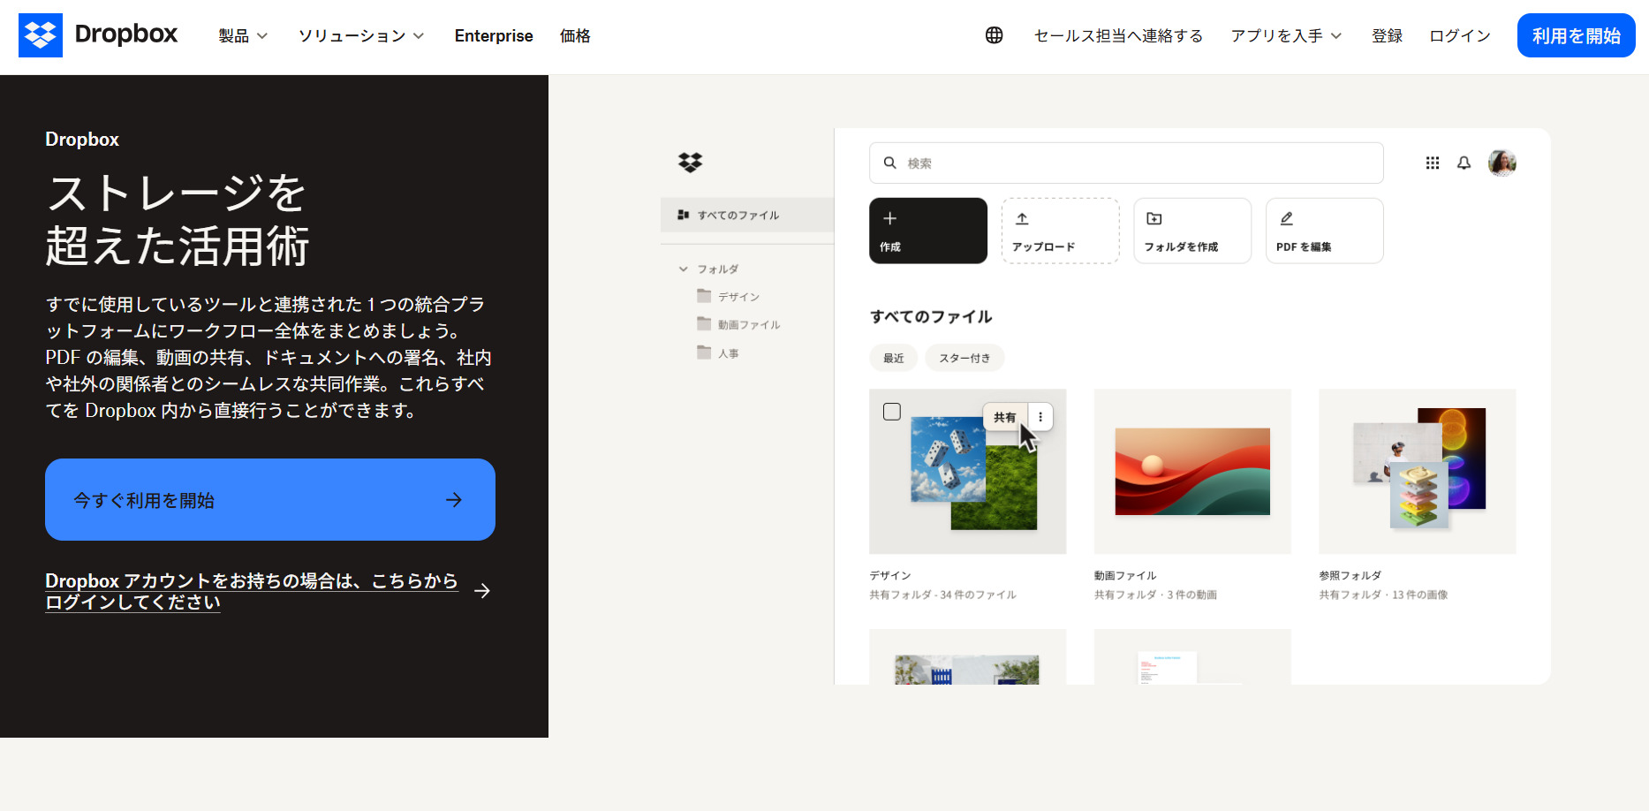The image size is (1649, 811).
Task: Click the 参照フォルダ name text
Action: pyautogui.click(x=1350, y=575)
